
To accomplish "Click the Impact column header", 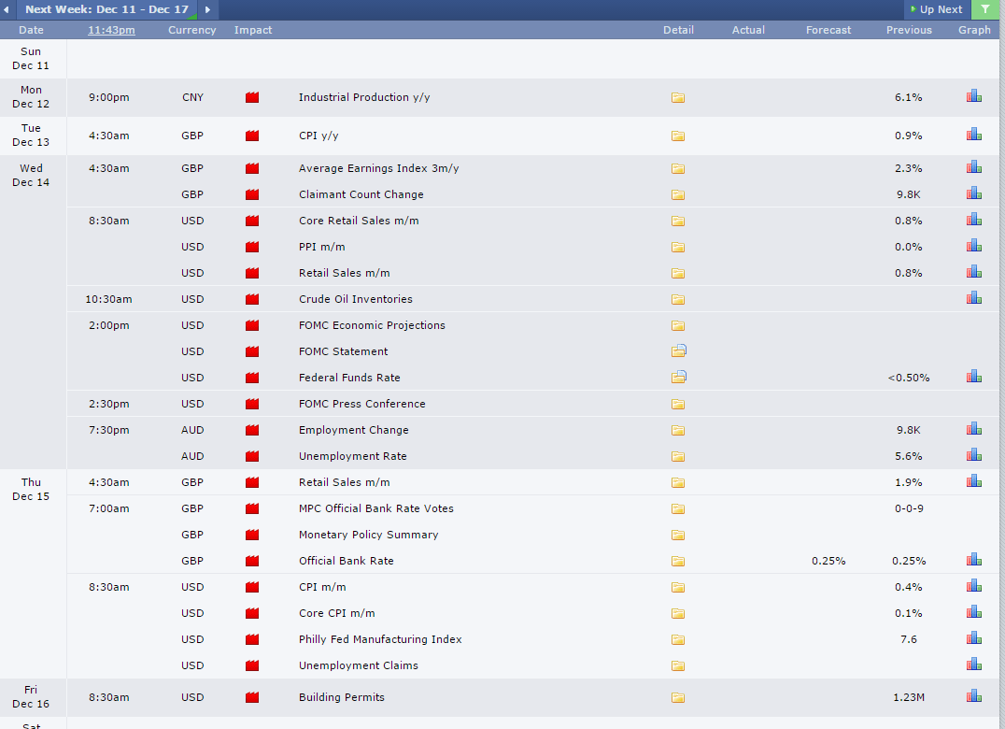I will click(x=252, y=30).
